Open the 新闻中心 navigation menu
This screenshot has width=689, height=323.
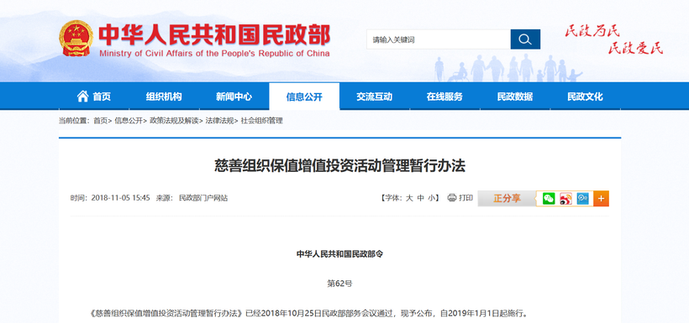click(234, 96)
